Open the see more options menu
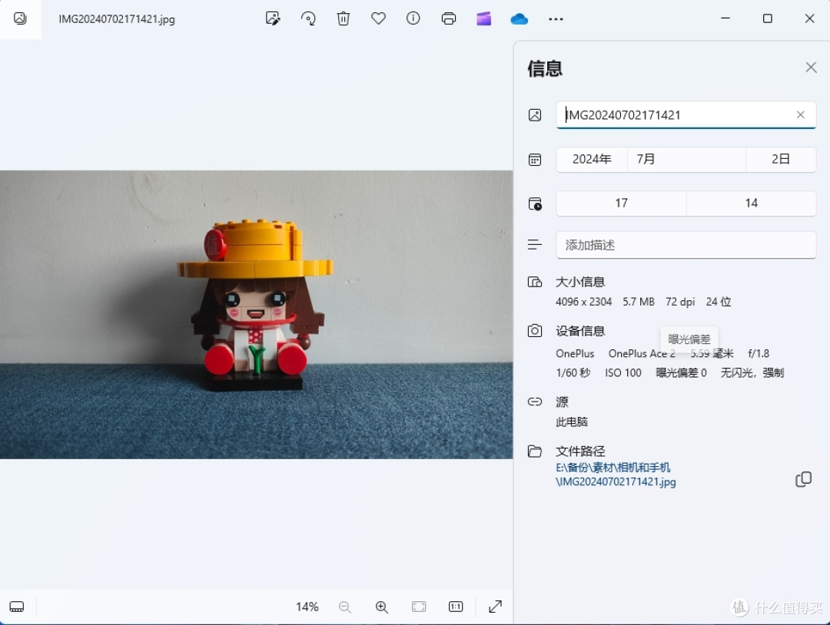 556,18
